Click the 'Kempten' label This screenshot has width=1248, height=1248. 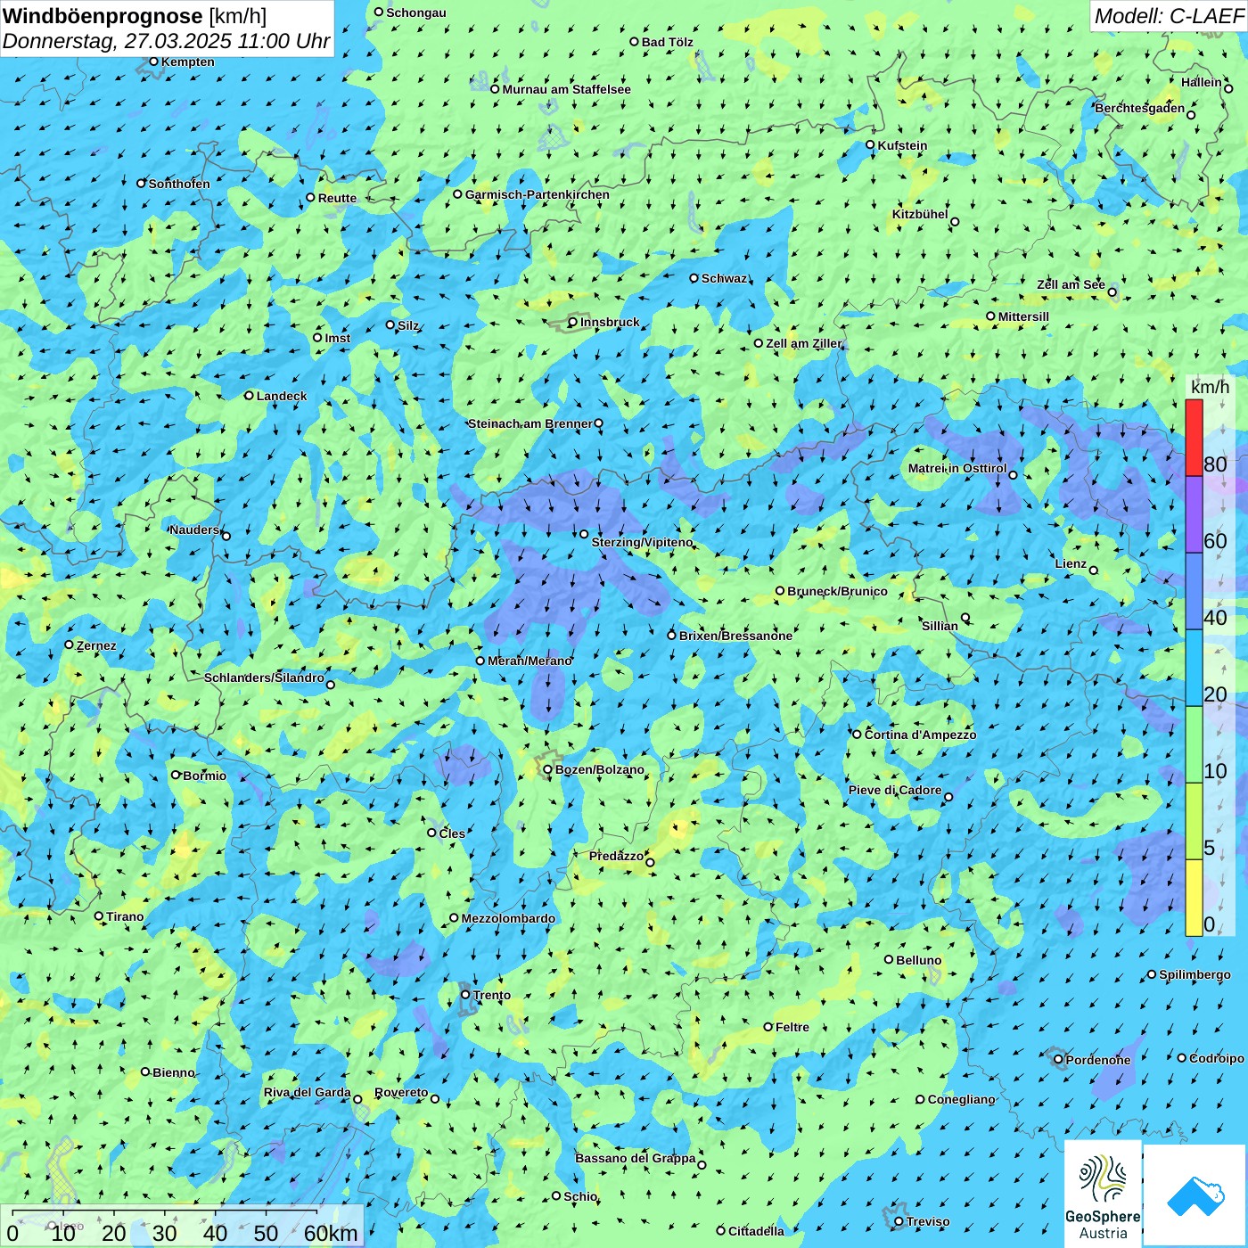tap(187, 62)
